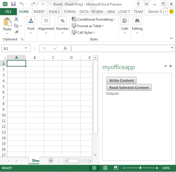Switch to the PAGE LAYOUT tab
176x172 pixels.
pyautogui.click(x=54, y=11)
